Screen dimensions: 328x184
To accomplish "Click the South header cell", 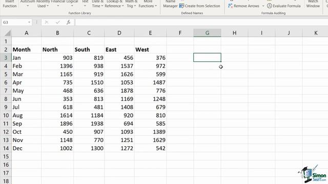I will (89, 50).
